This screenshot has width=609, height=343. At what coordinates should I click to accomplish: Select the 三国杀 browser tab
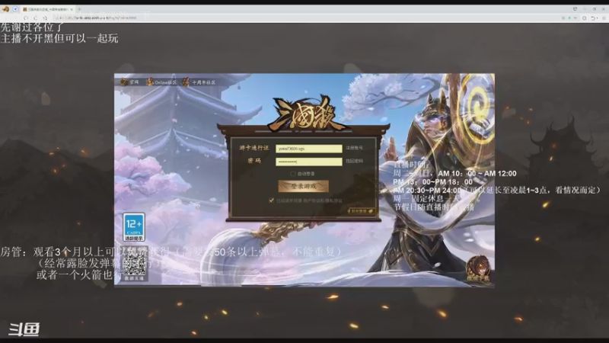coord(47,9)
